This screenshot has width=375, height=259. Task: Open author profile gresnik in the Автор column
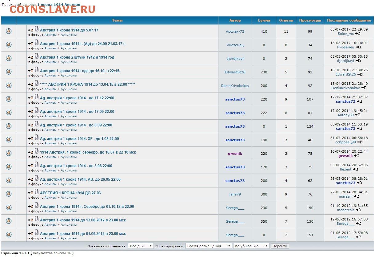point(235,154)
